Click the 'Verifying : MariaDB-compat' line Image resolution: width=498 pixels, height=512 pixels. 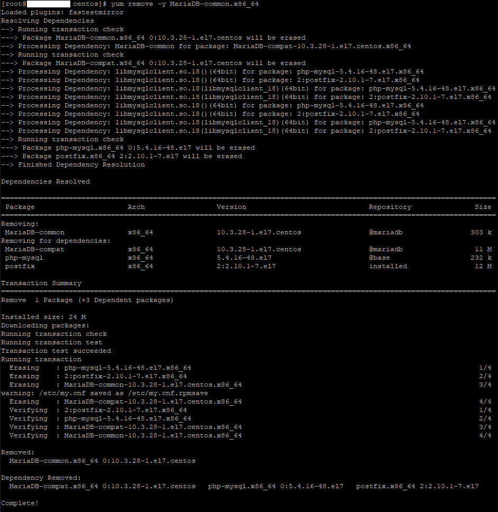[126, 427]
